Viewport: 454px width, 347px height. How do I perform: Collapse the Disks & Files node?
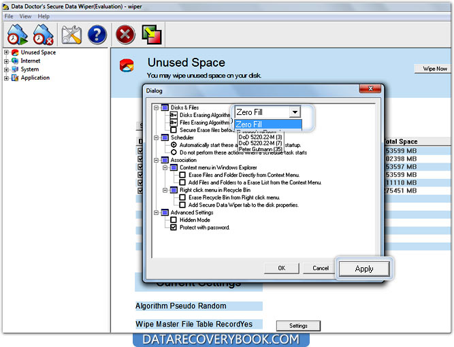coord(156,108)
